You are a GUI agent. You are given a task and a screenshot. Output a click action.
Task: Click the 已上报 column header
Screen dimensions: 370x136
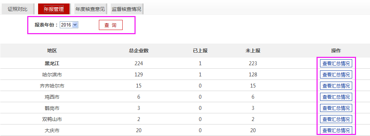(x=200, y=51)
